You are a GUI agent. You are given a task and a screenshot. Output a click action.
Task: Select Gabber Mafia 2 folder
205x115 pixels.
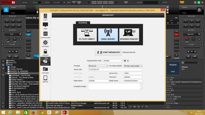17,80
